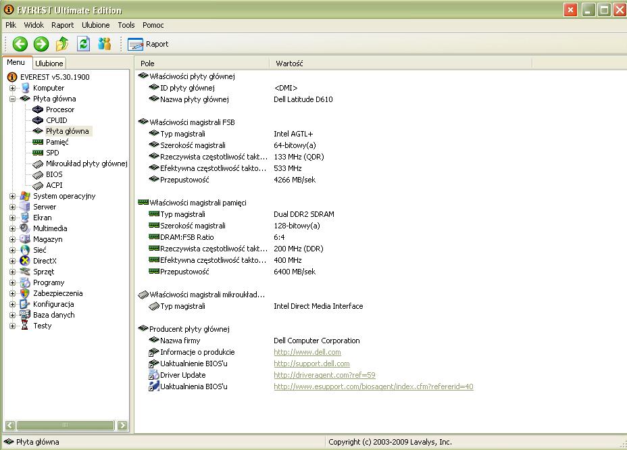
Task: Expand the Multimedia tree node
Action: tap(12, 228)
